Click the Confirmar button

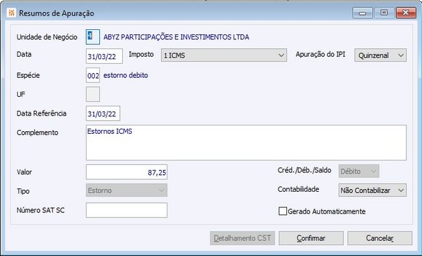coord(311,238)
